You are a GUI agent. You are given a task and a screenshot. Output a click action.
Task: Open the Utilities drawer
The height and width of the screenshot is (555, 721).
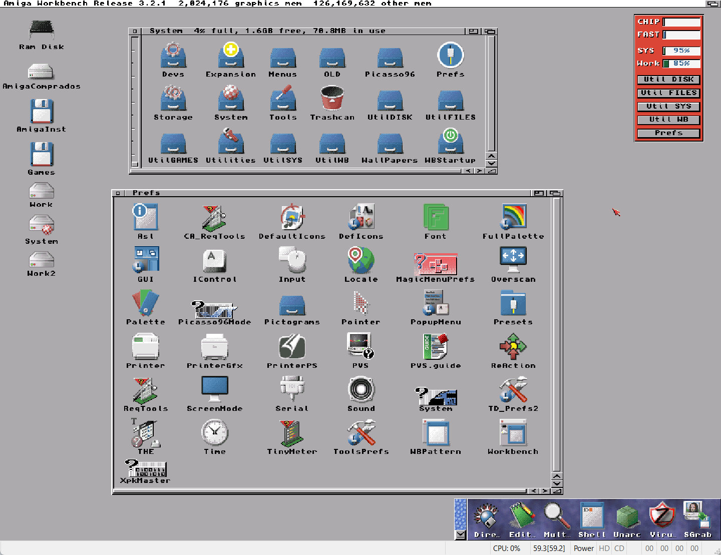pos(231,141)
